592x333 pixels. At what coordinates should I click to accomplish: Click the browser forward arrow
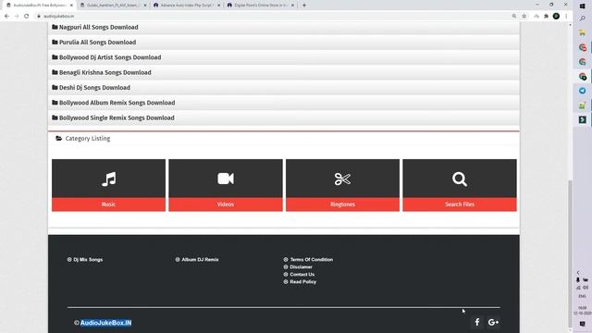point(17,17)
